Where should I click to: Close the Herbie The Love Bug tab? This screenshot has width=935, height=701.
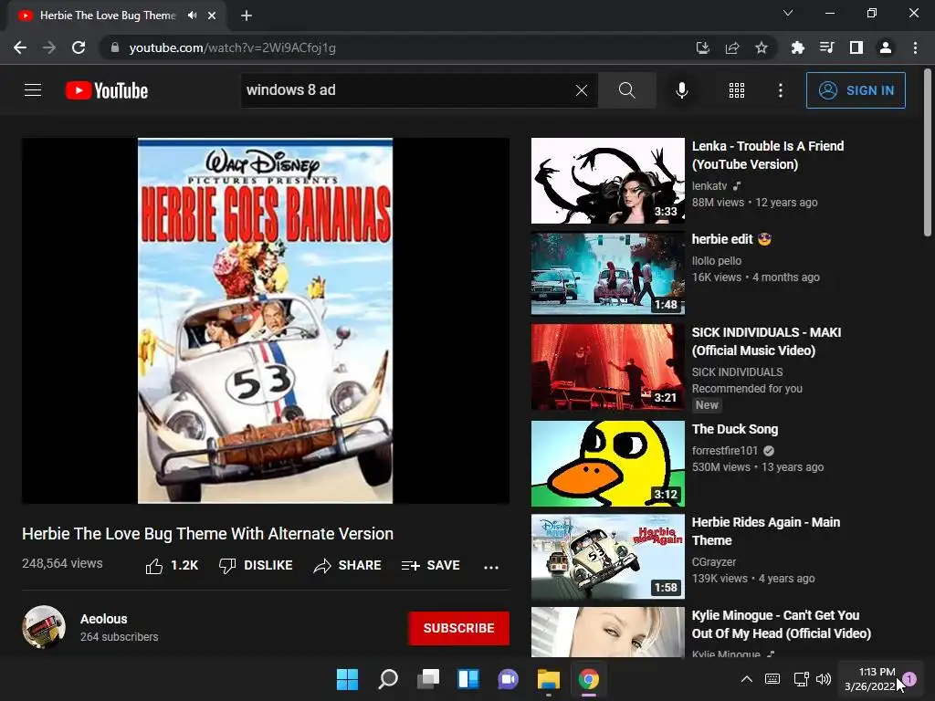click(x=212, y=16)
